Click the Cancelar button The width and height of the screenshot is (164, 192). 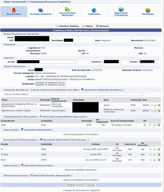click(91, 185)
